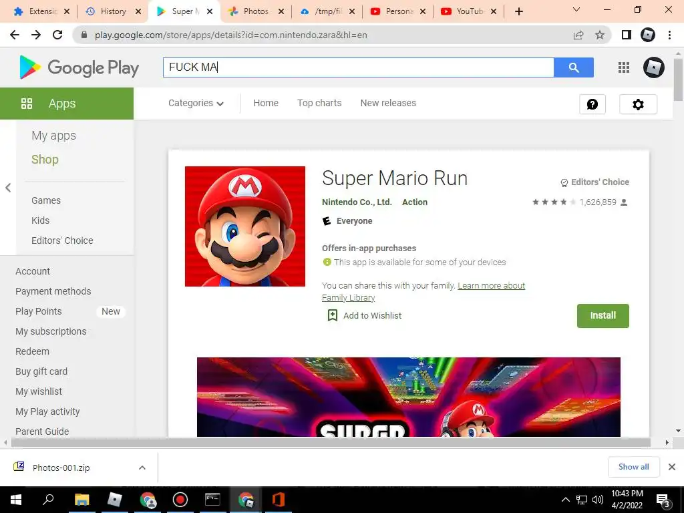The height and width of the screenshot is (513, 684).
Task: Select Shop in the sidebar
Action: pos(45,159)
